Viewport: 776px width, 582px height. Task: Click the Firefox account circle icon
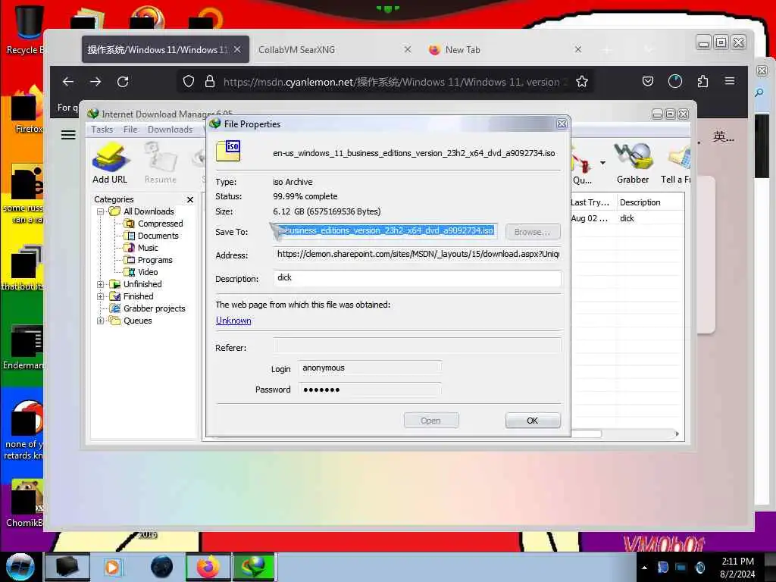coord(675,81)
